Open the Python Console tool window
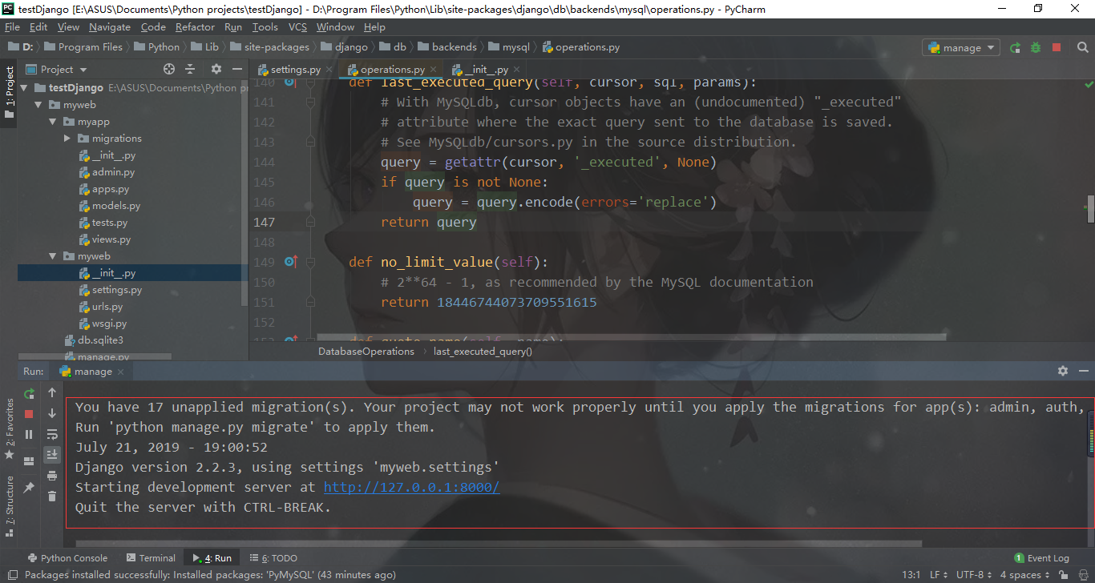 click(67, 558)
